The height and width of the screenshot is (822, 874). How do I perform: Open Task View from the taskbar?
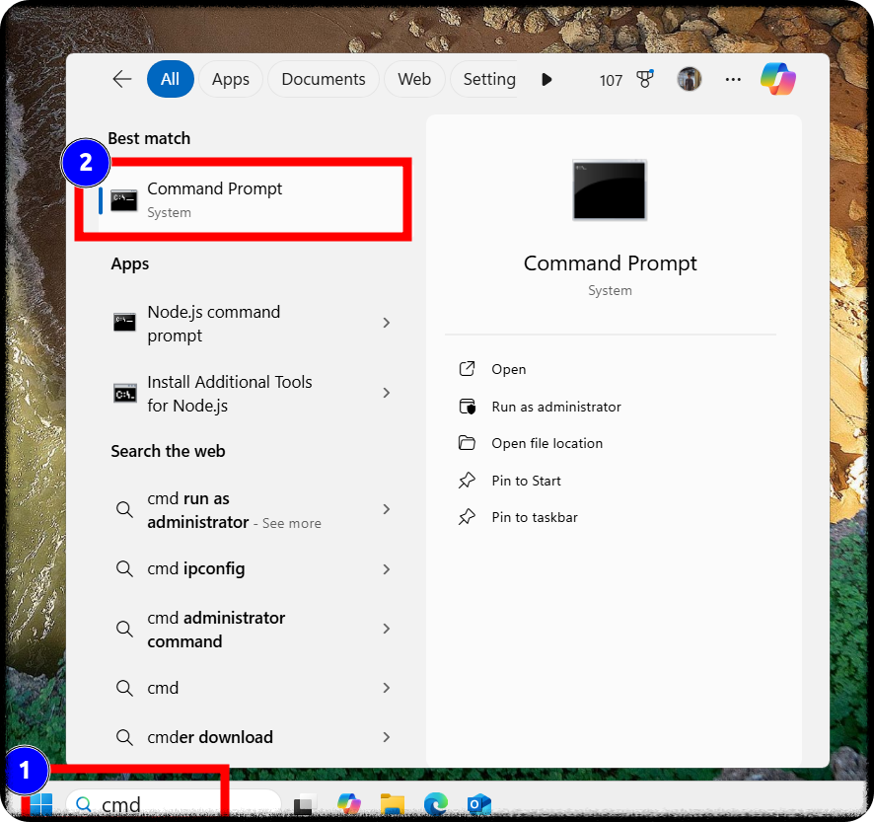point(305,804)
